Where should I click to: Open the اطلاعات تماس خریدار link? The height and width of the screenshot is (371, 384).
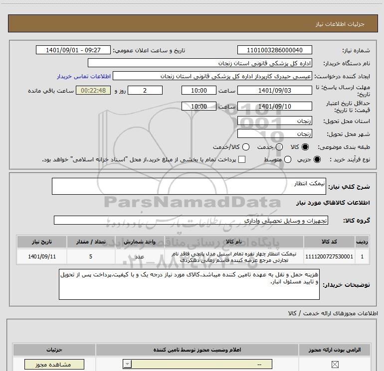(84, 76)
